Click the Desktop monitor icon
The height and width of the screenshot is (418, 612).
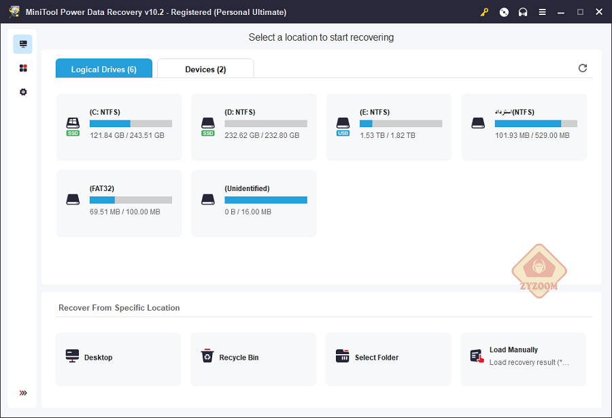pos(72,356)
